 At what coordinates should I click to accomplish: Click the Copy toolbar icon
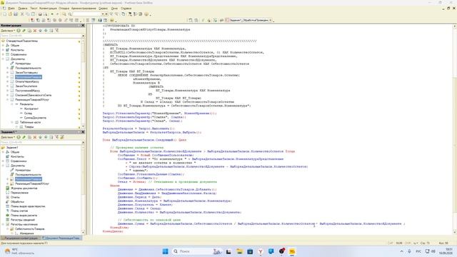click(x=28, y=14)
